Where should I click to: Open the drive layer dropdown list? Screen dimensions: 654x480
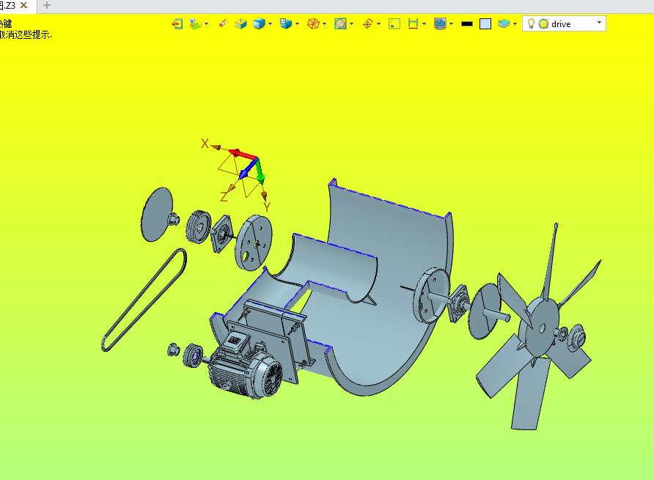click(599, 23)
